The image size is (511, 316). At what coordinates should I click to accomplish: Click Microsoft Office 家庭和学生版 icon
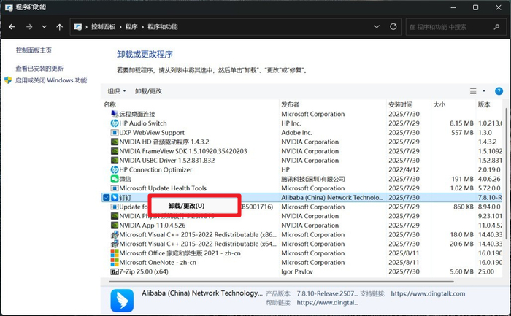click(x=115, y=253)
